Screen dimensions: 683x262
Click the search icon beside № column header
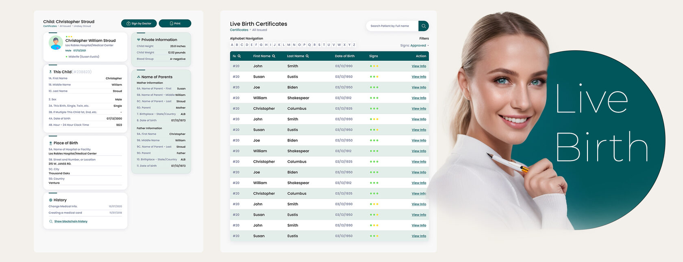pos(239,56)
